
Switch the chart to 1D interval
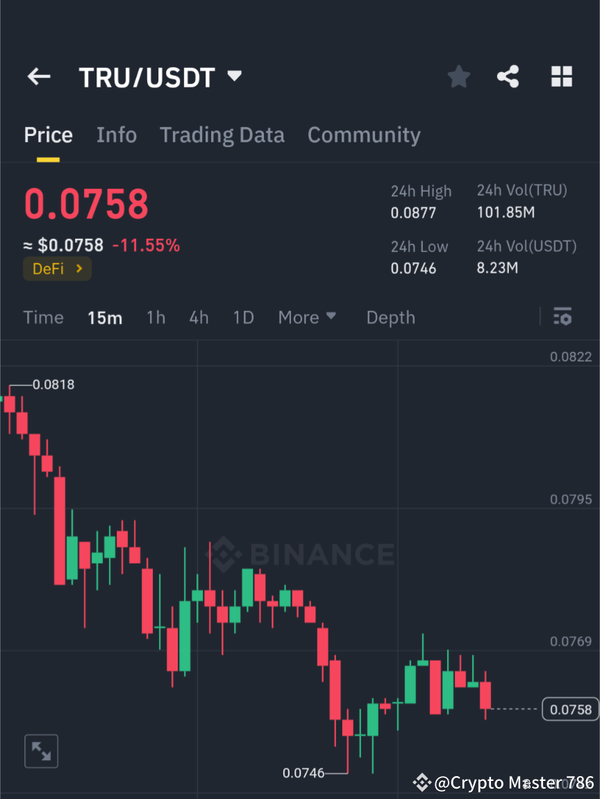[x=243, y=317]
